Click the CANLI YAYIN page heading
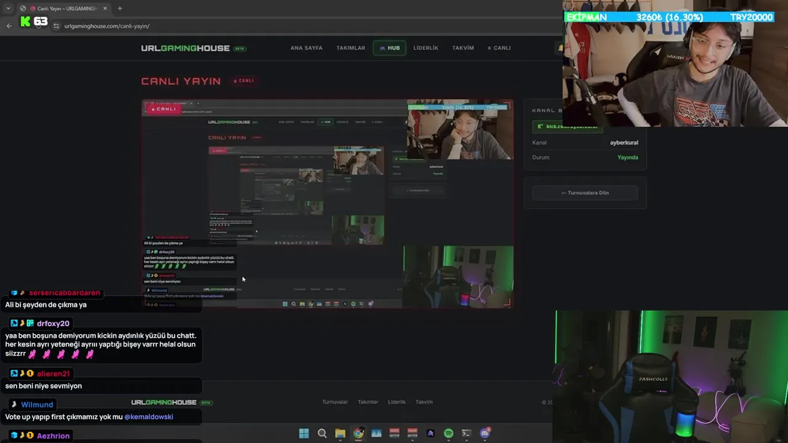 181,81
